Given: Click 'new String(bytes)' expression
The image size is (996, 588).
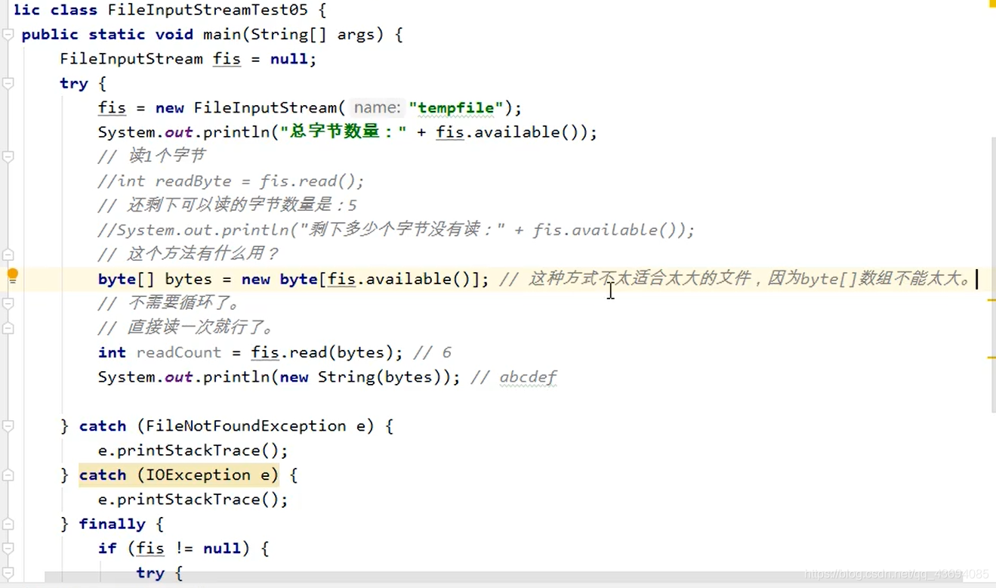Looking at the screenshot, I should pos(365,376).
